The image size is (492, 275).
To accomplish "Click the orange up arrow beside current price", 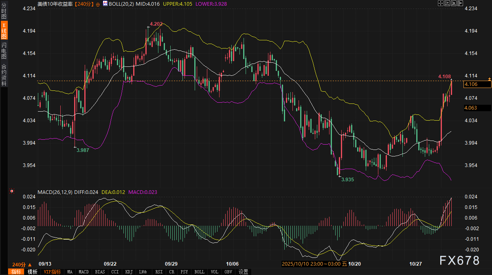I will [489, 78].
